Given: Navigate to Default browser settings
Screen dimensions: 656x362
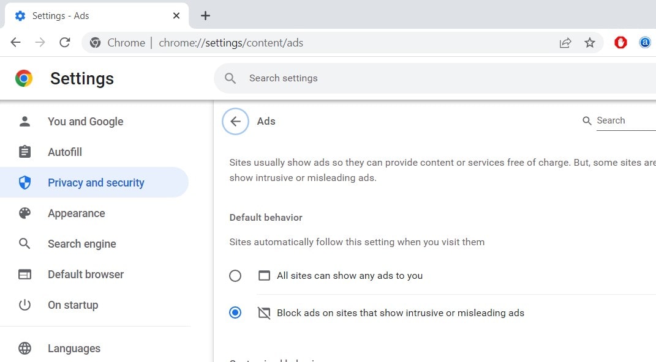Looking at the screenshot, I should [x=86, y=275].
